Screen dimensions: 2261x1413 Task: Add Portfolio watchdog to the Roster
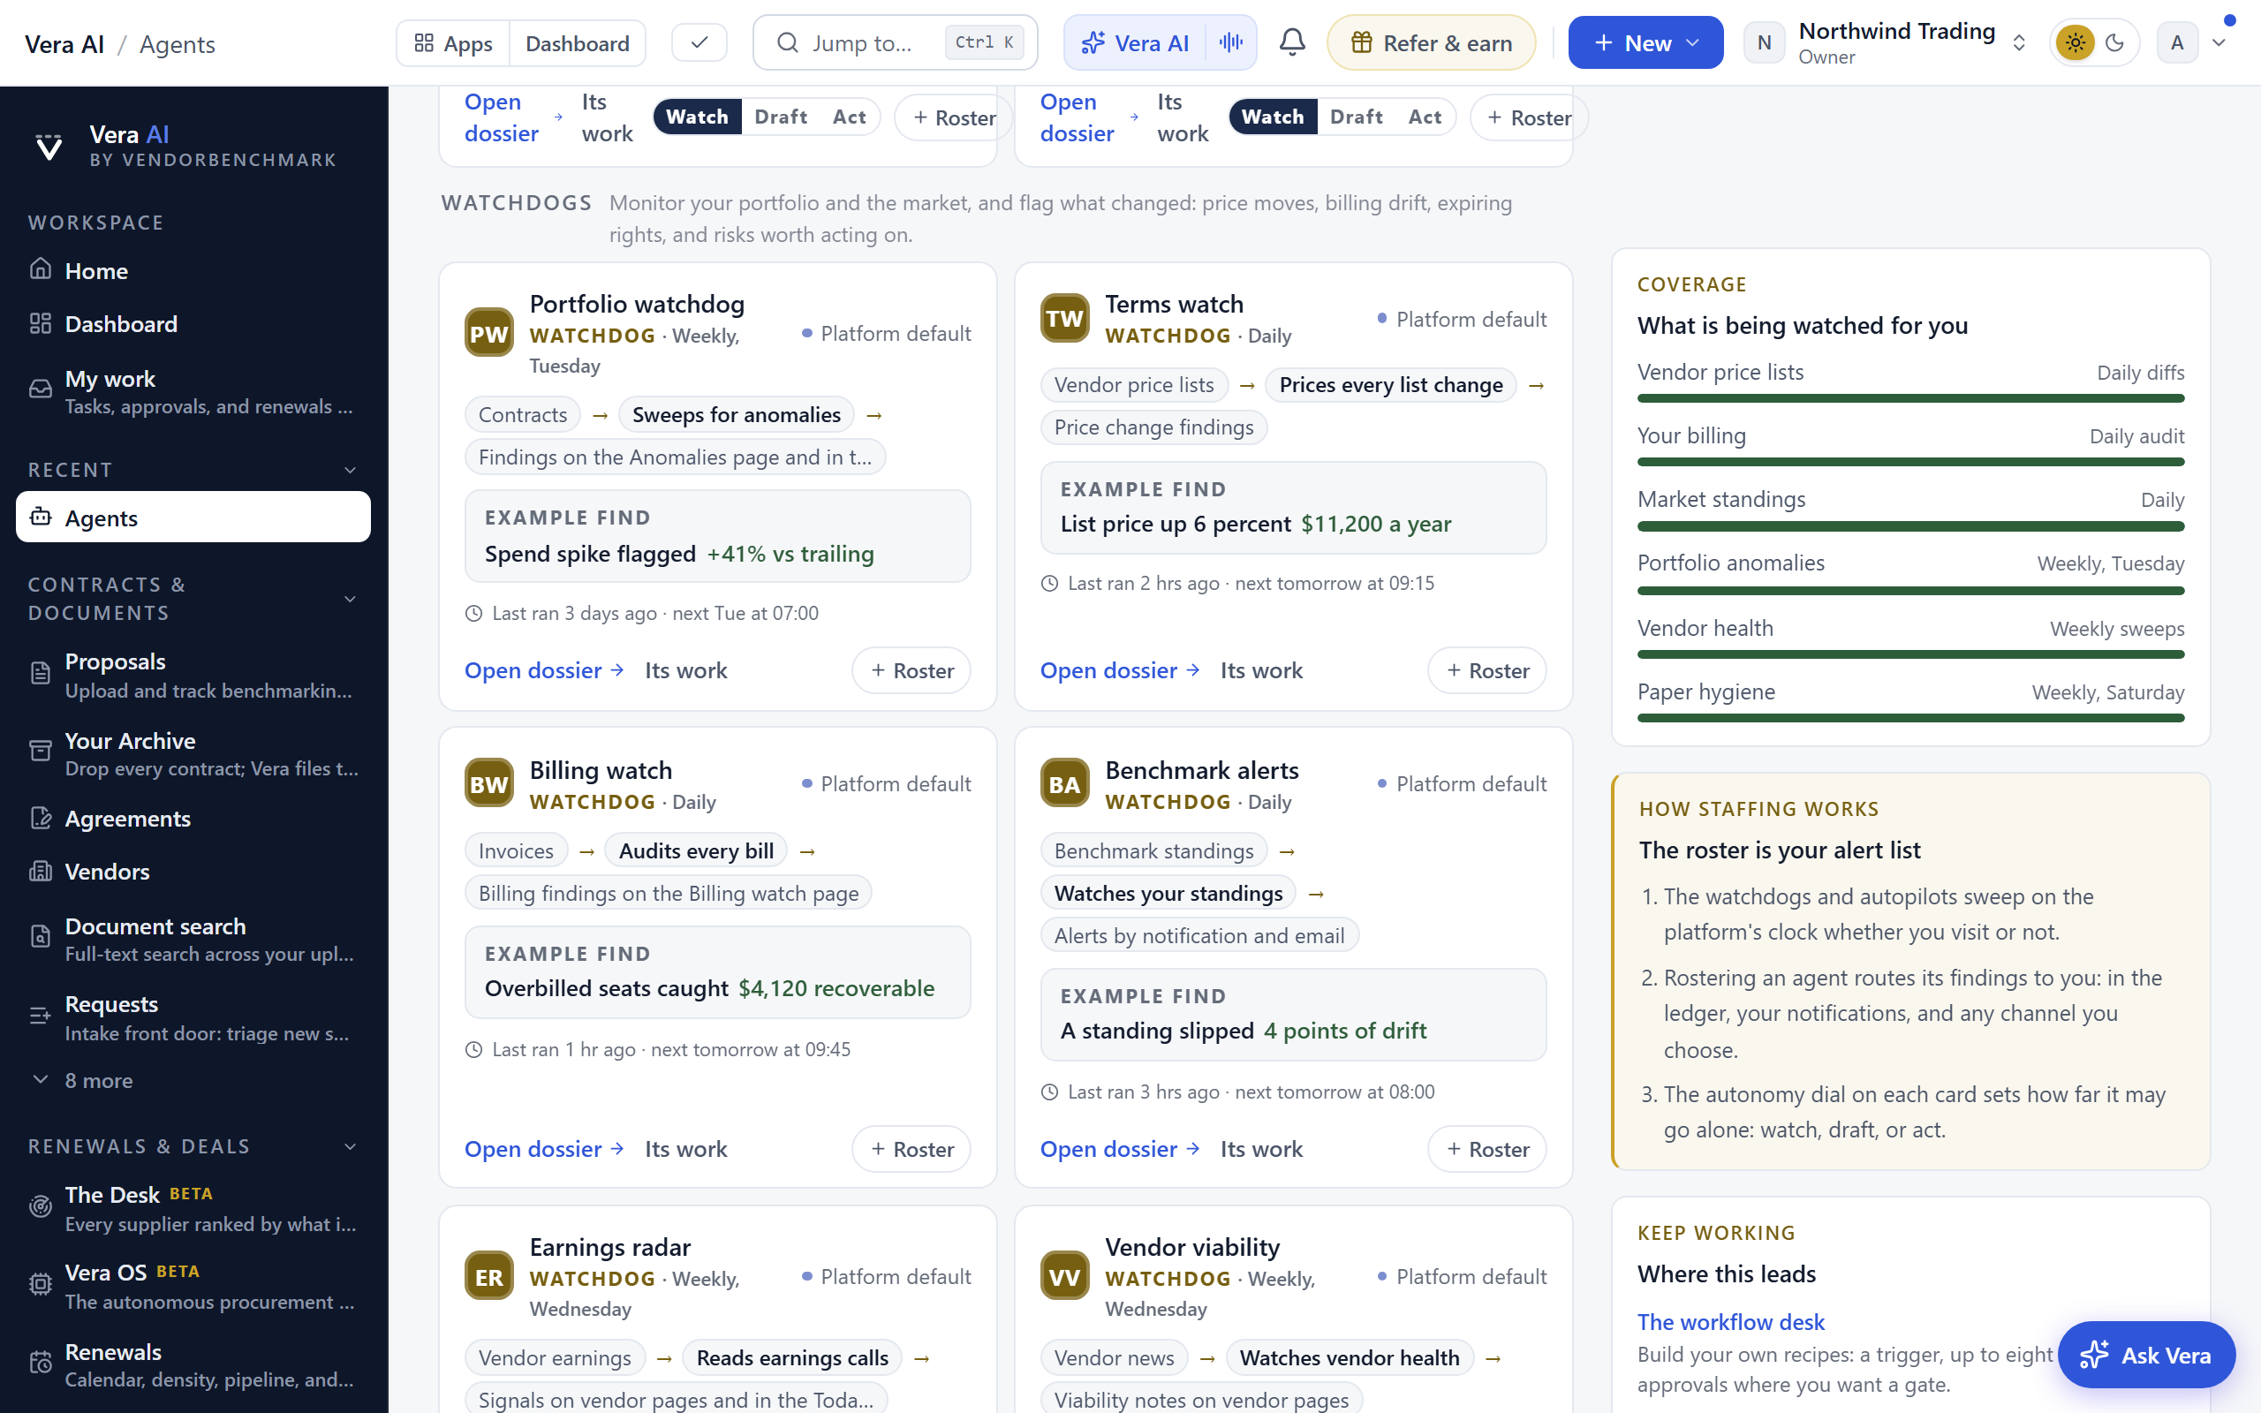point(911,670)
